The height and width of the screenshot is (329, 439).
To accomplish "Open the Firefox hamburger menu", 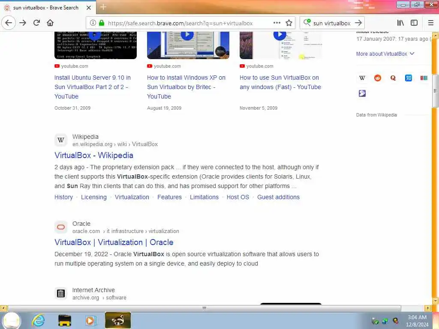I will [x=431, y=23].
